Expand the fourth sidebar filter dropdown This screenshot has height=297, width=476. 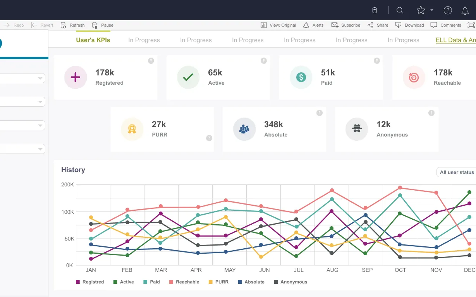tap(40, 149)
